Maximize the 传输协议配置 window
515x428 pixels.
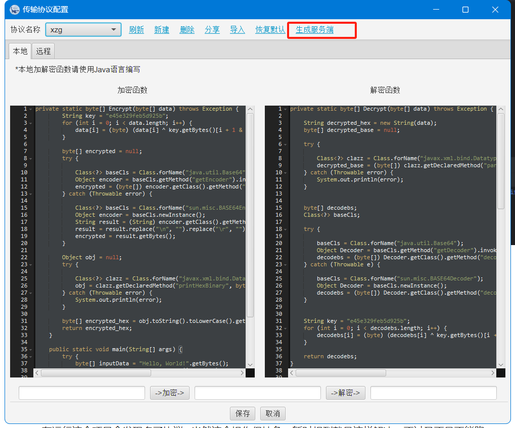(x=465, y=10)
